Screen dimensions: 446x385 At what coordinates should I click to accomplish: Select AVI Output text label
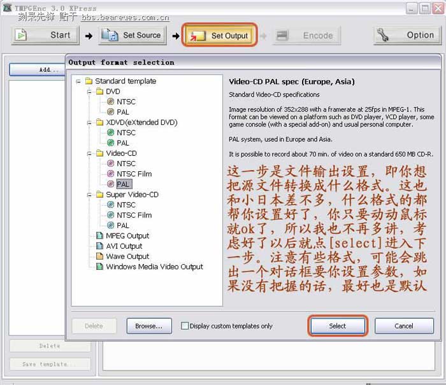[124, 246]
